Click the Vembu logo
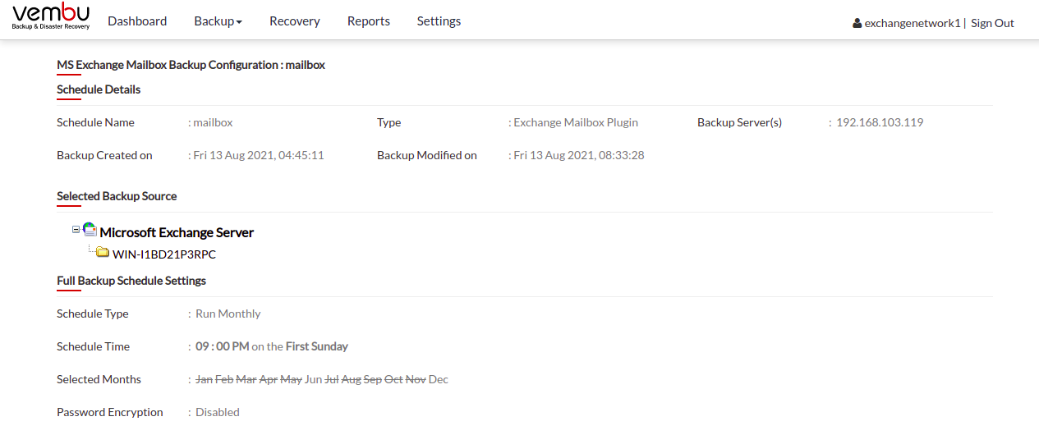Screen dimensions: 1039x435 coord(51,16)
